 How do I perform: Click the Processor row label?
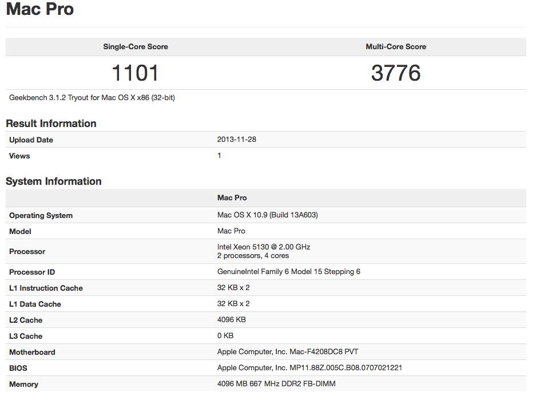click(27, 252)
